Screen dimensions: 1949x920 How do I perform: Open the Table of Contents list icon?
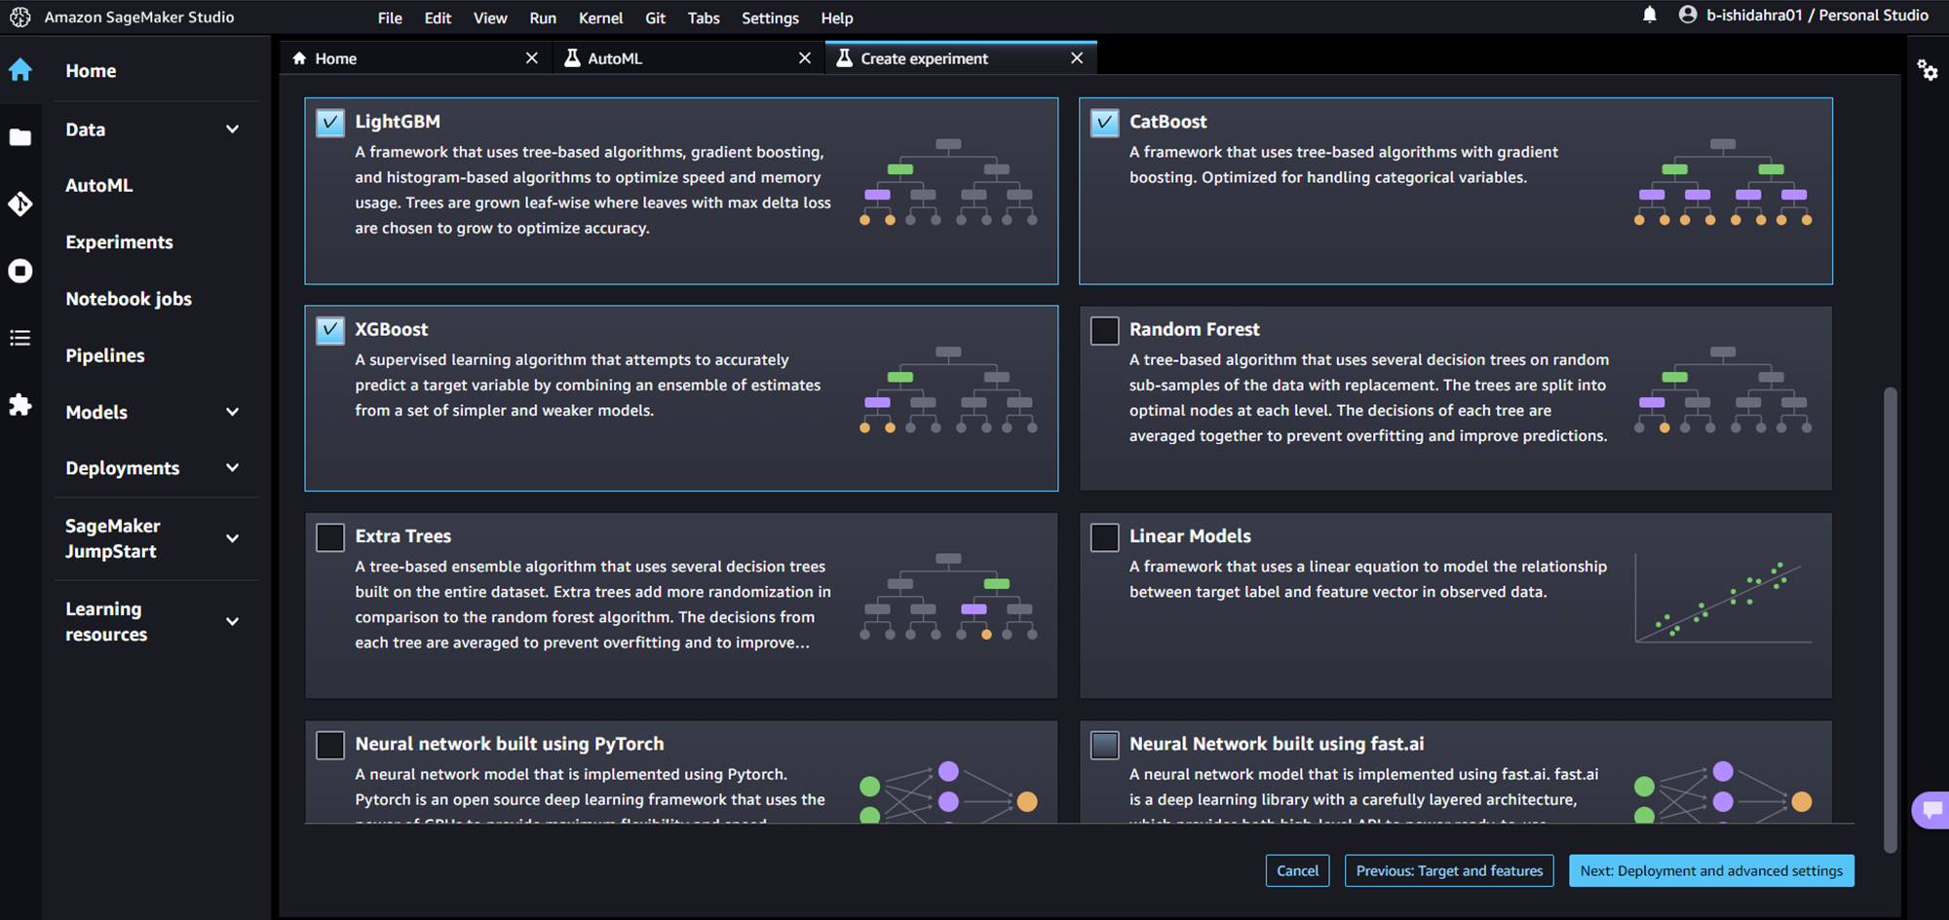[20, 338]
